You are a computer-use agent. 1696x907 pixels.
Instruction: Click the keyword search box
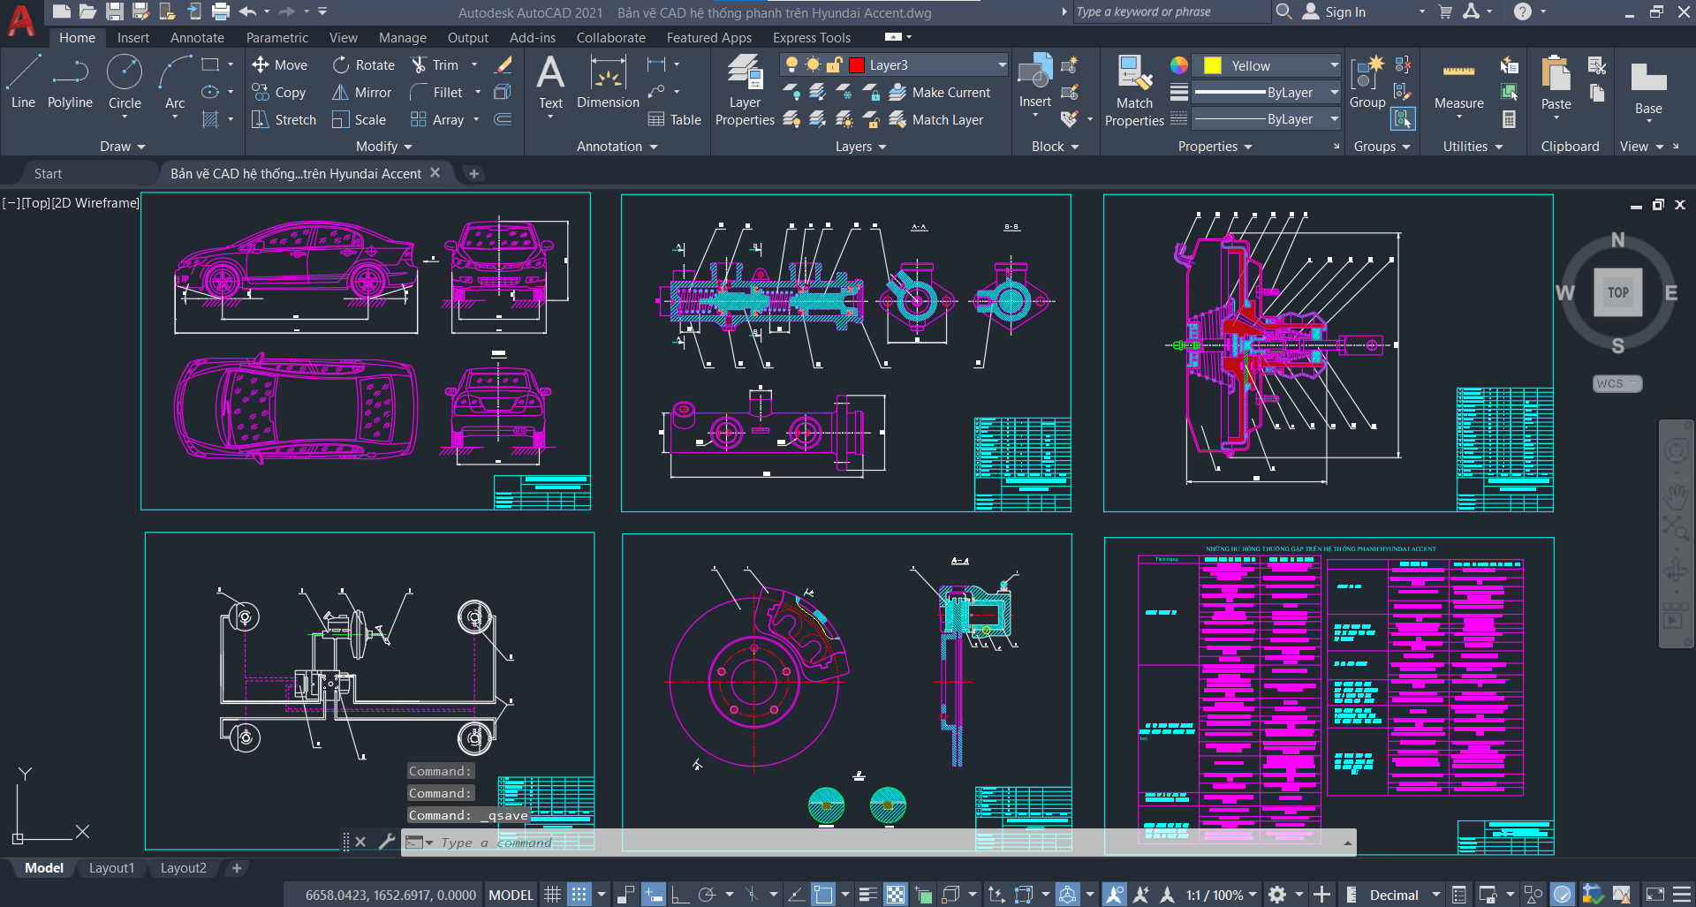[x=1170, y=11]
